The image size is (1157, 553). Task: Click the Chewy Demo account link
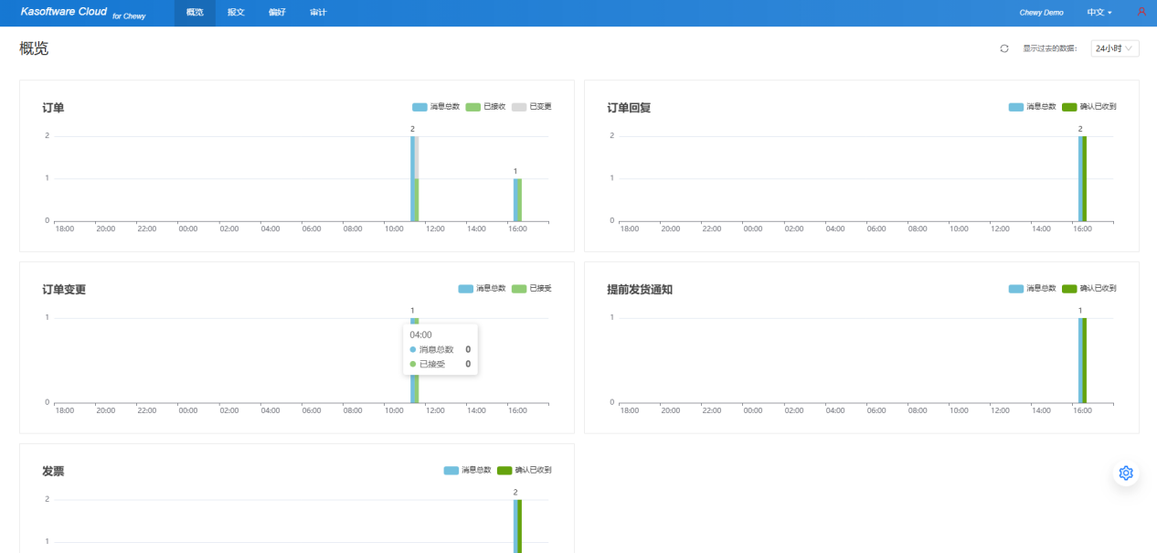(x=1041, y=13)
